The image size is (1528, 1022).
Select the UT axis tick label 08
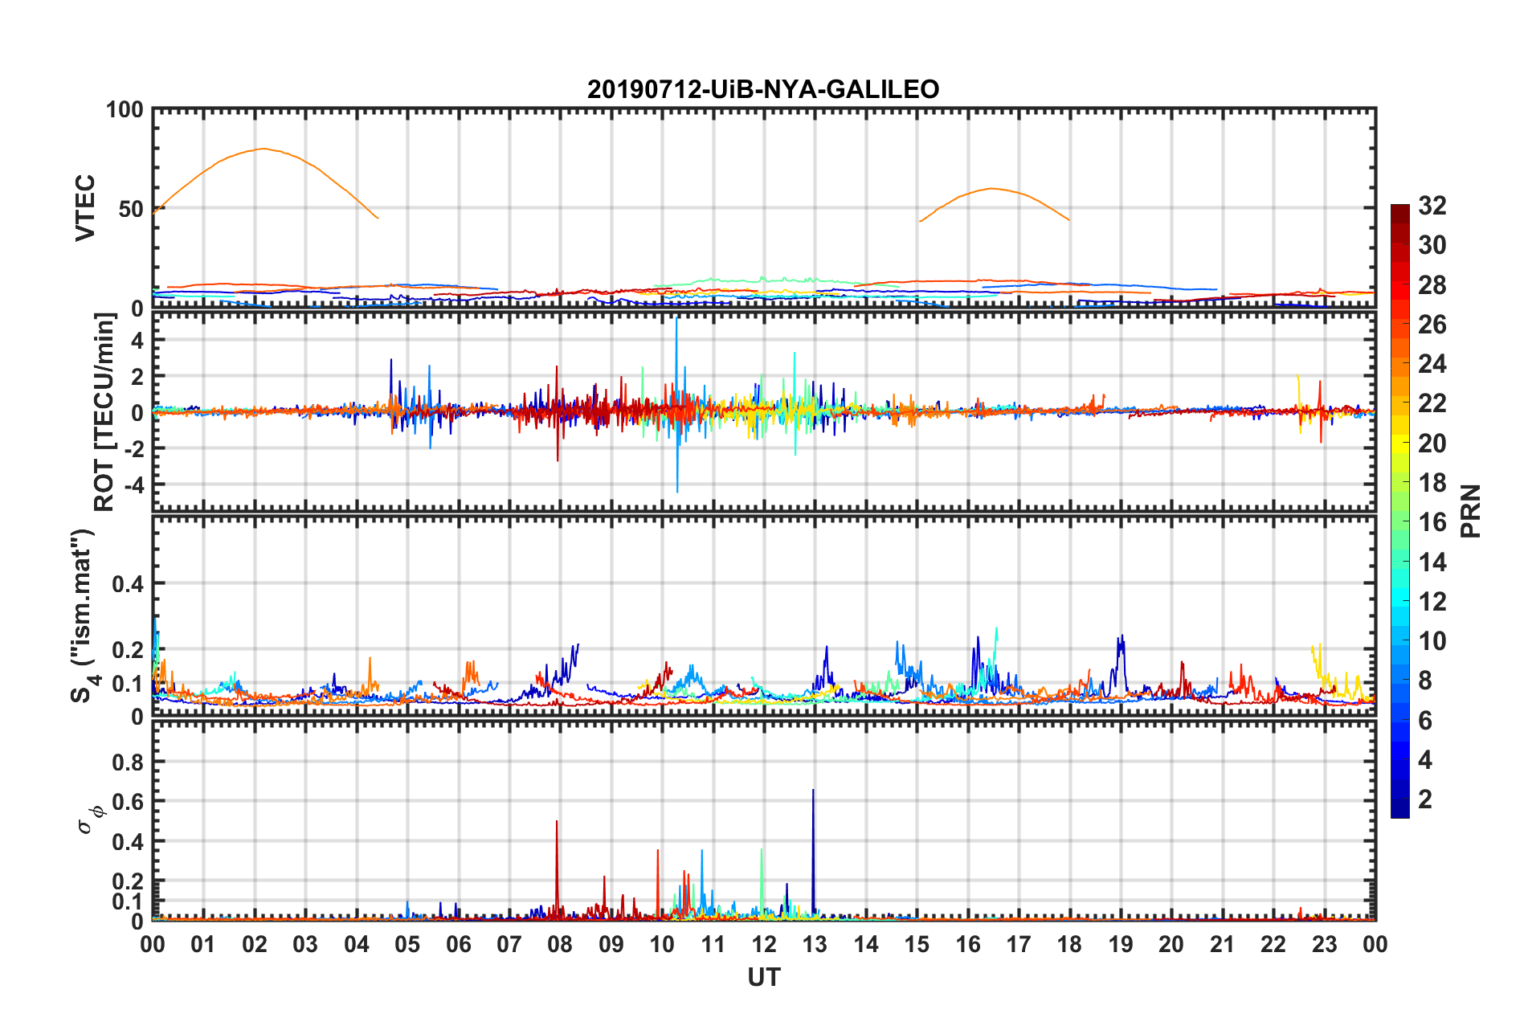click(560, 944)
